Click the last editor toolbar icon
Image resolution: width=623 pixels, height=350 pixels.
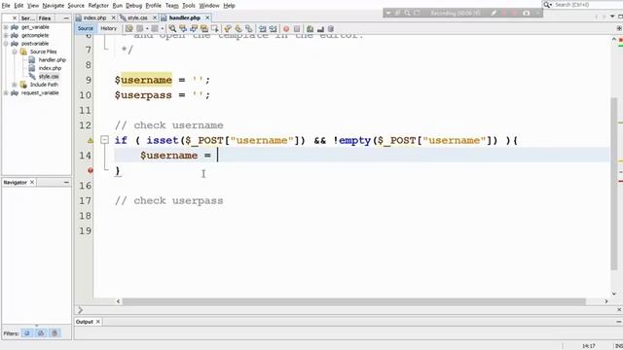[x=331, y=28]
